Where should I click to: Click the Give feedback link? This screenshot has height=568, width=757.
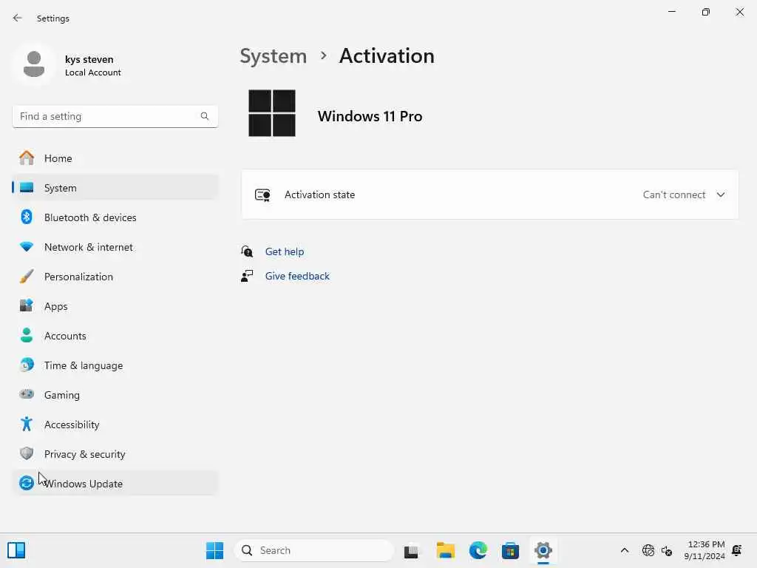pos(297,276)
